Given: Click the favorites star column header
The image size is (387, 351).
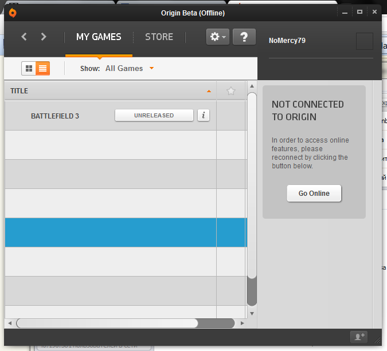Looking at the screenshot, I should tap(231, 91).
